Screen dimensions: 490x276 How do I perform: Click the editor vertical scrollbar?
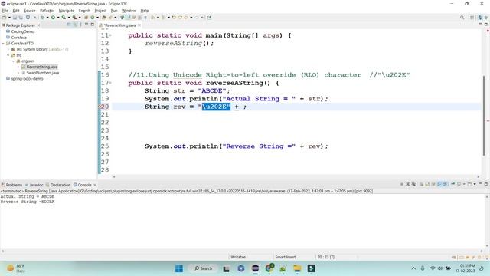[484, 115]
